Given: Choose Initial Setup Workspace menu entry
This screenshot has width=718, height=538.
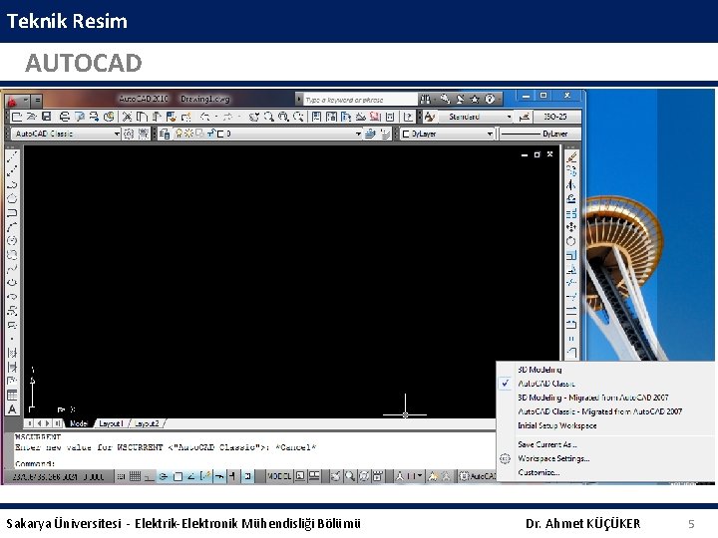Looking at the screenshot, I should tap(556, 425).
